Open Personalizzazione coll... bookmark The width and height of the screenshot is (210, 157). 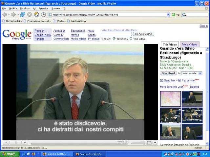[37, 21]
